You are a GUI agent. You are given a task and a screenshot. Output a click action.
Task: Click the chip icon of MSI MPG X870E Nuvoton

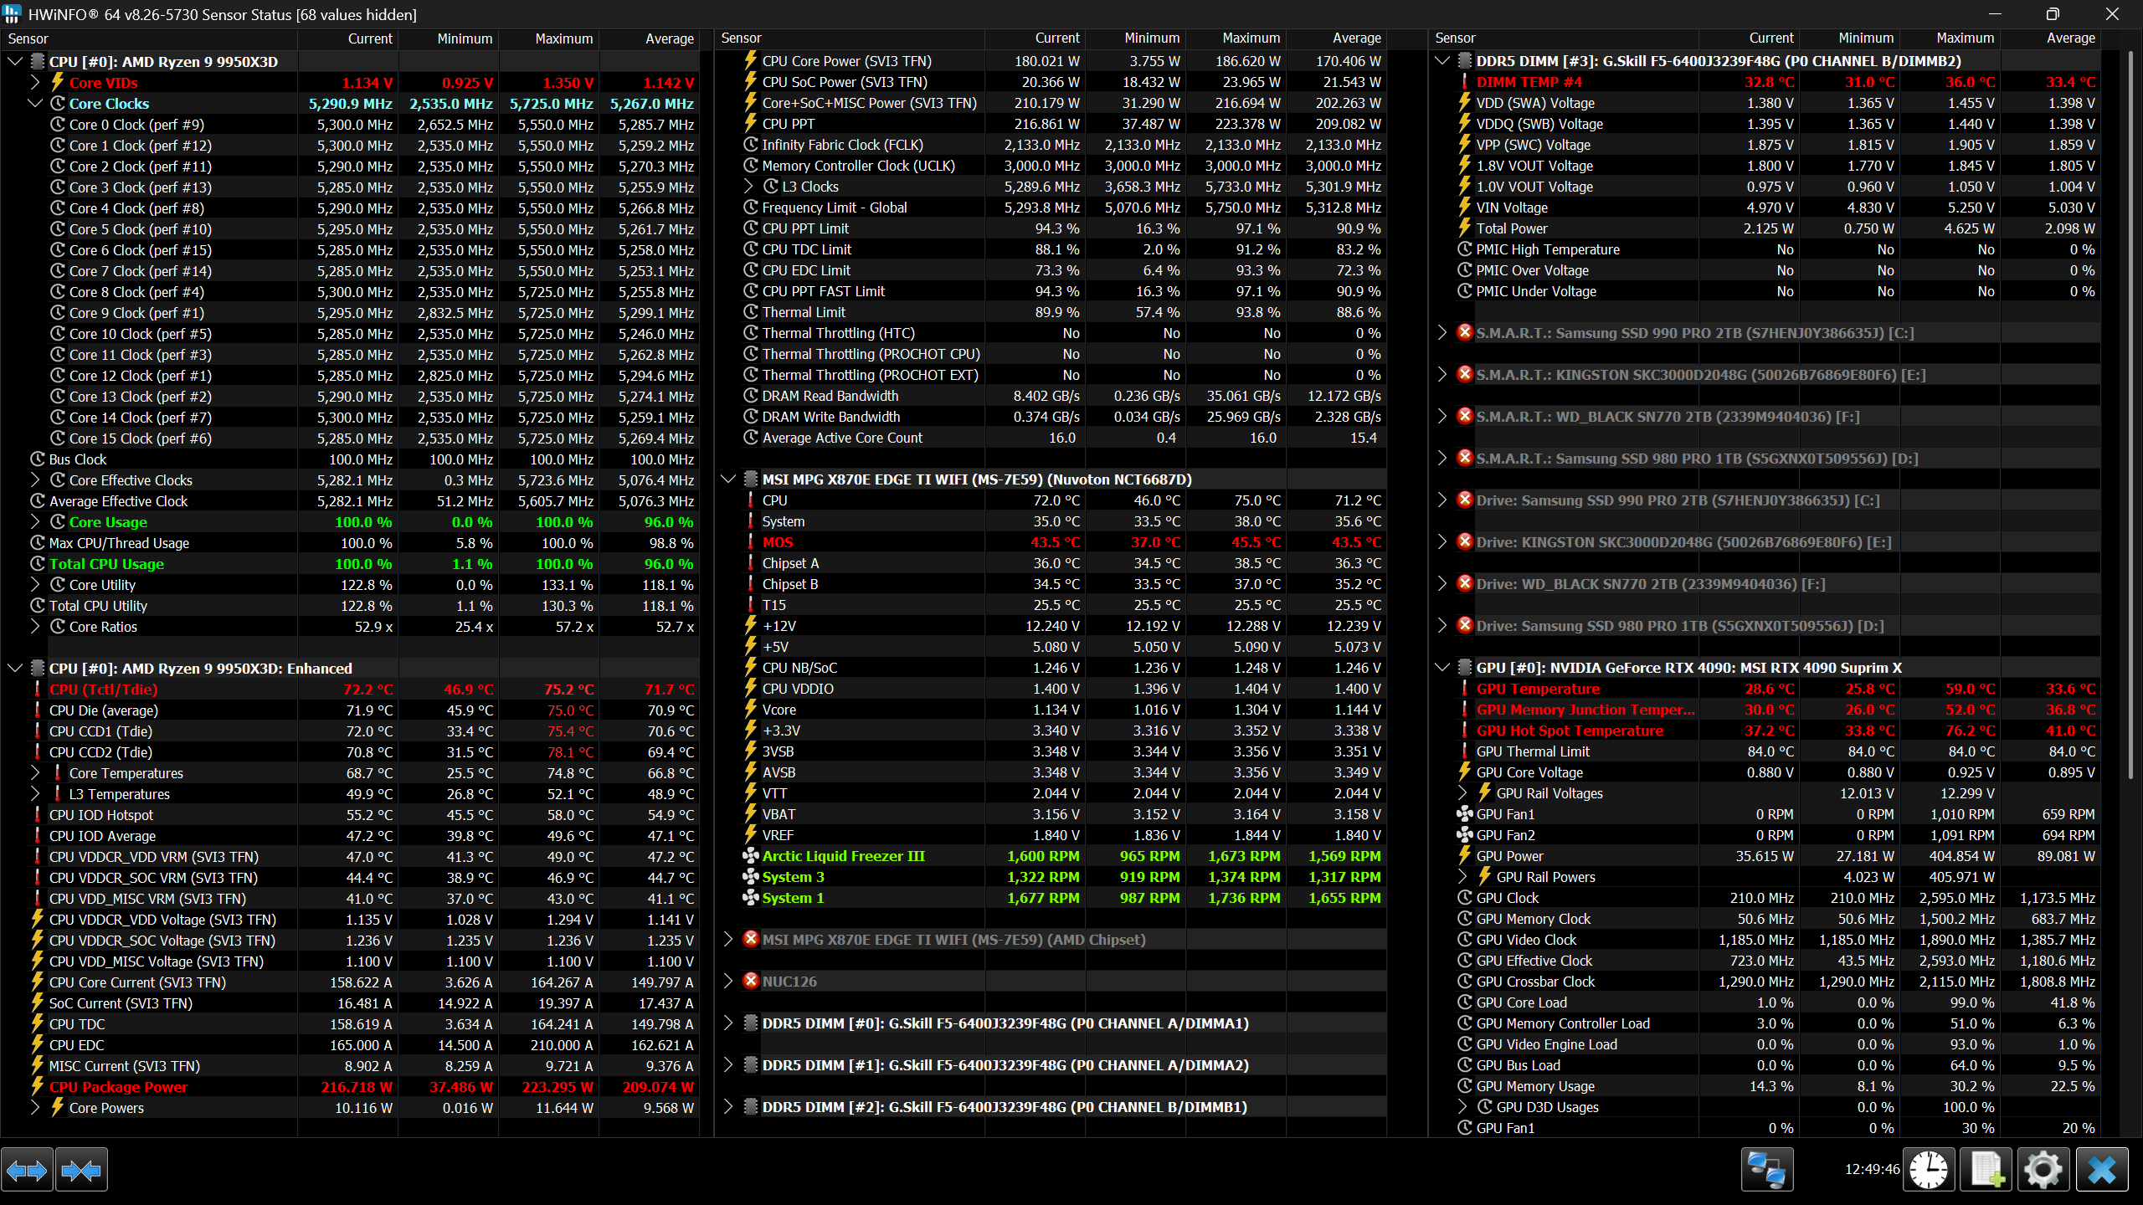(x=751, y=479)
